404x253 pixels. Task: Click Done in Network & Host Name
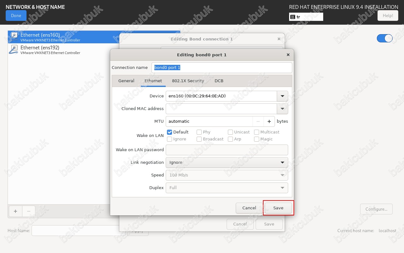click(16, 15)
